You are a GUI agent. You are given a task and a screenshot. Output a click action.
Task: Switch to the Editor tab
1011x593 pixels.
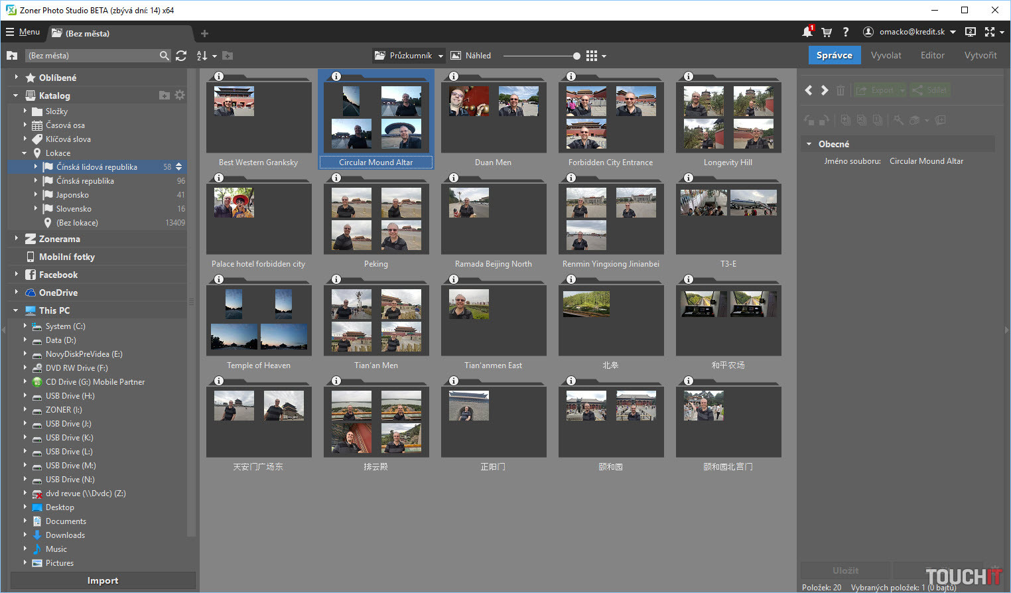click(x=932, y=55)
